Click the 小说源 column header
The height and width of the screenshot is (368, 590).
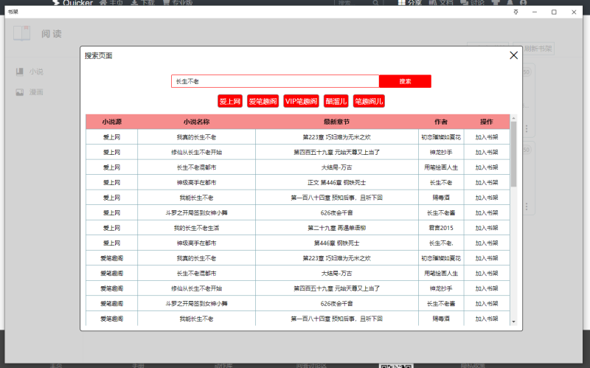[112, 122]
